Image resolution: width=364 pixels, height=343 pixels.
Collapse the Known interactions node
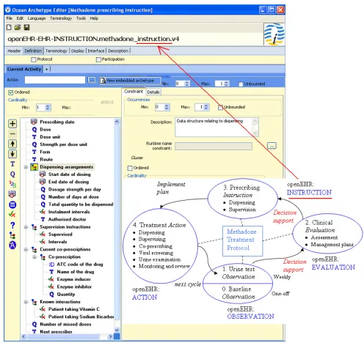(x=26, y=302)
